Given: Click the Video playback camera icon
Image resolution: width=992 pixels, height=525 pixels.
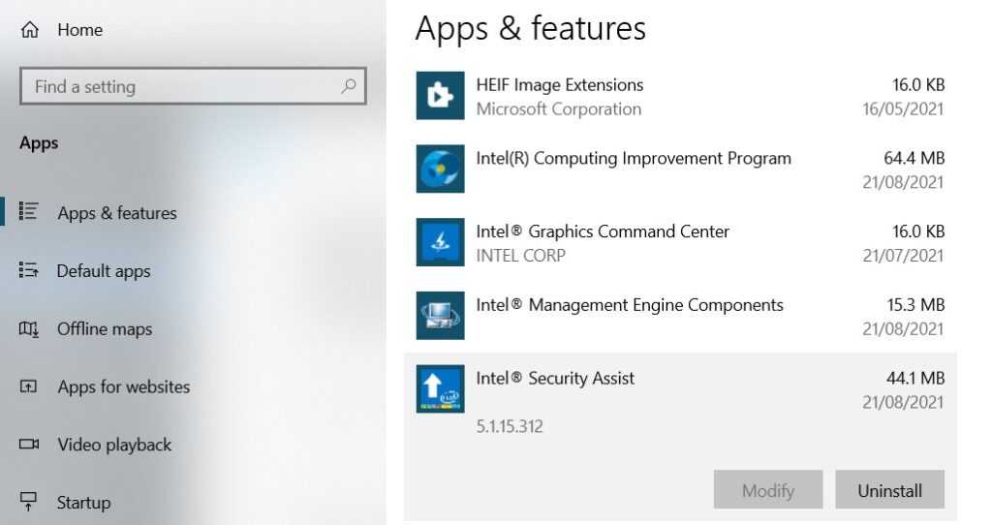Looking at the screenshot, I should (29, 445).
